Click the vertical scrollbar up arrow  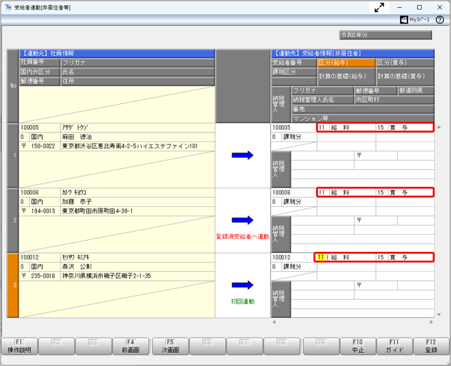(439, 127)
